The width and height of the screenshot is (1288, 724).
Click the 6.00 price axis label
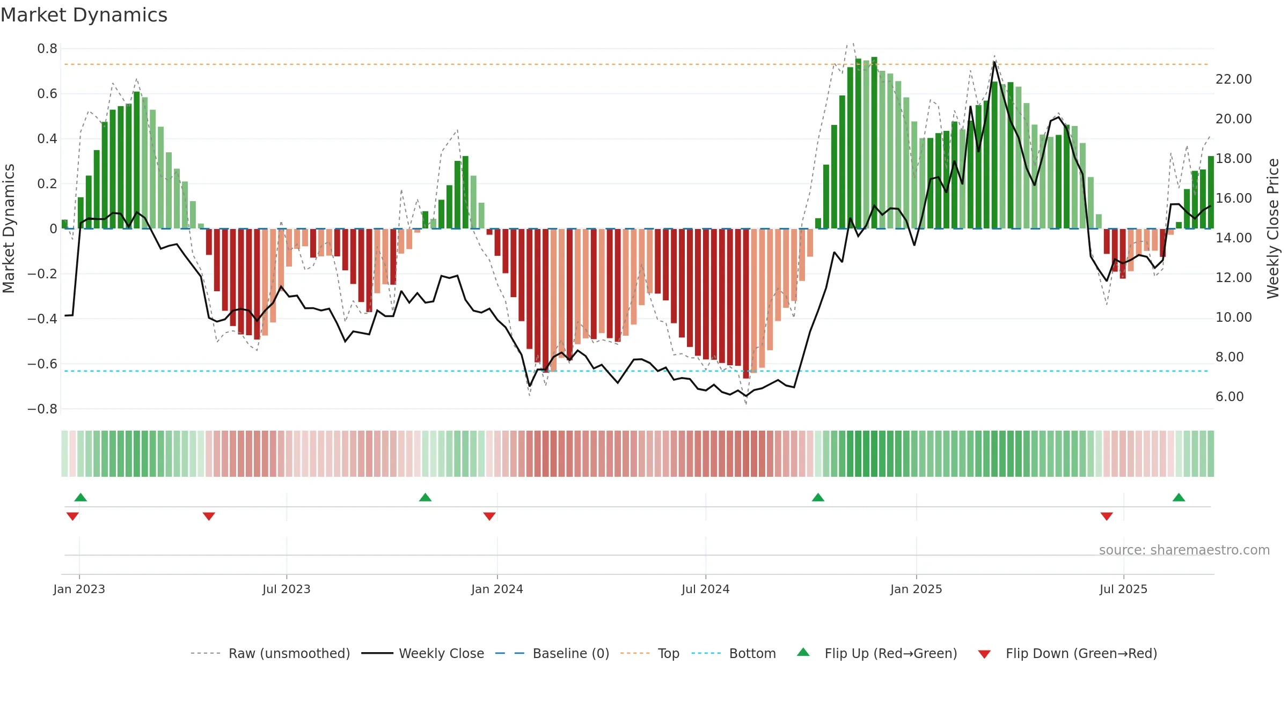(x=1230, y=397)
